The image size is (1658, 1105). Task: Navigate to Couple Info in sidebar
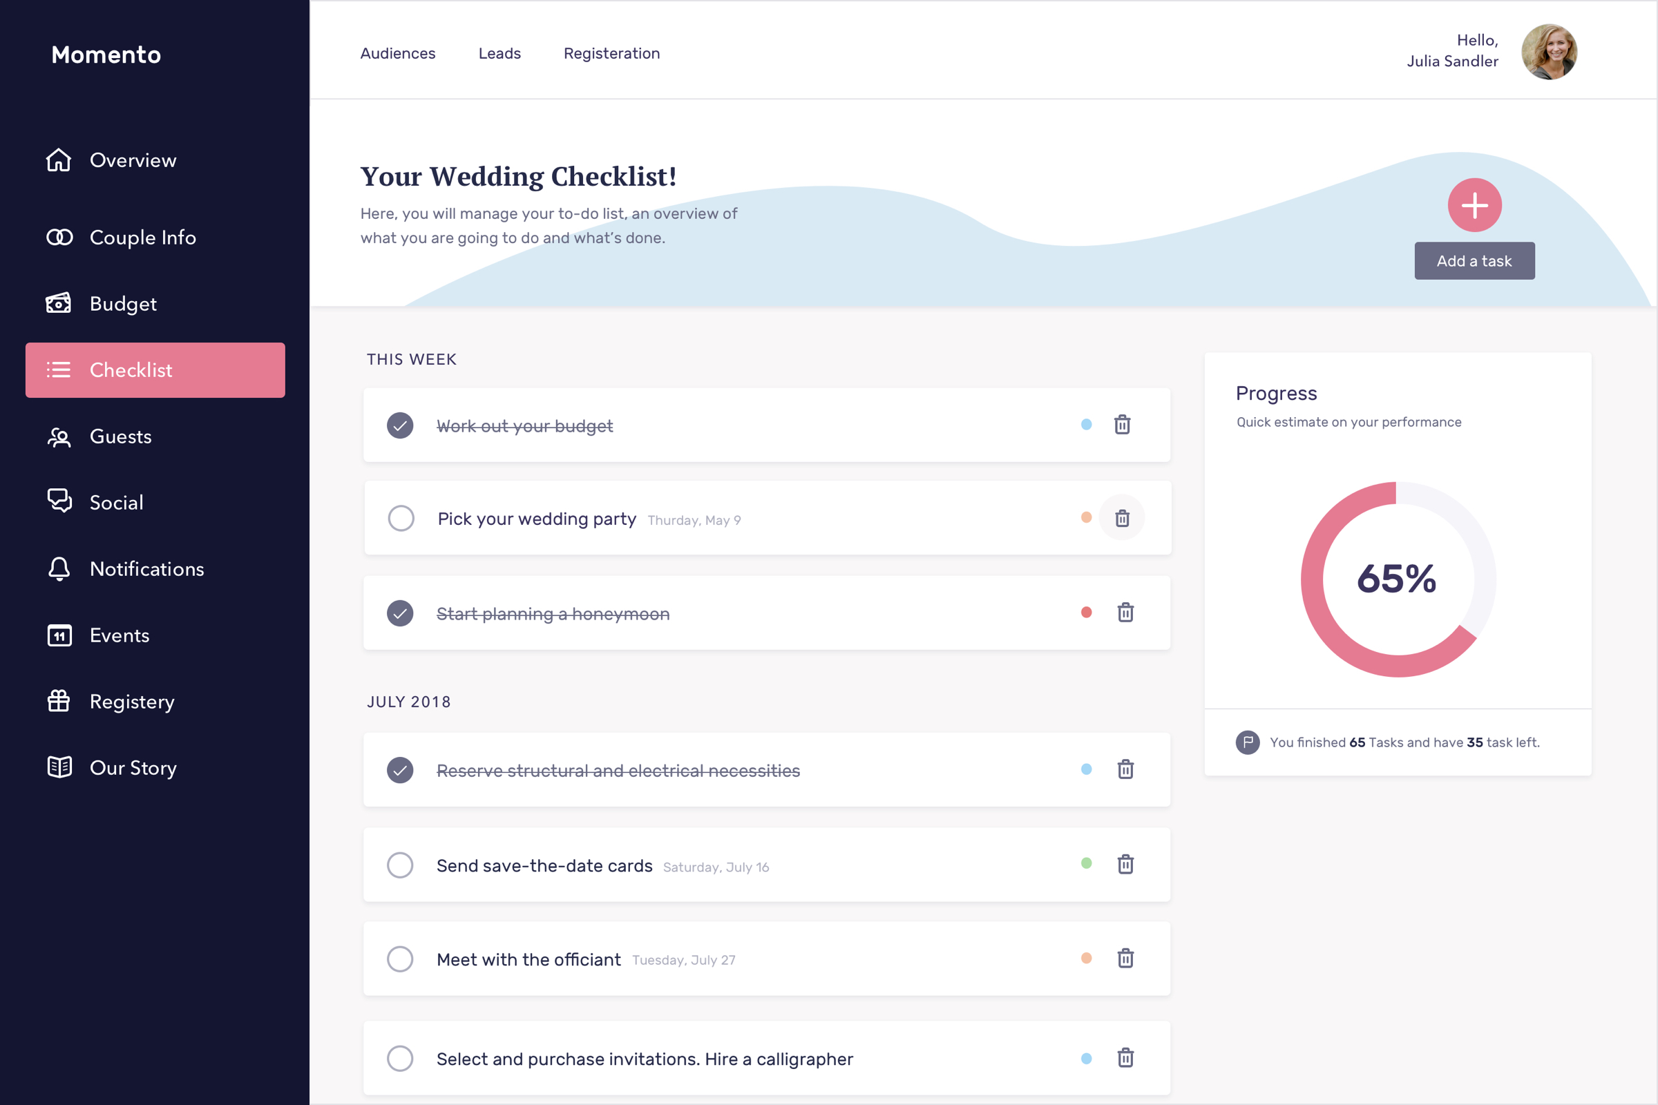(142, 238)
